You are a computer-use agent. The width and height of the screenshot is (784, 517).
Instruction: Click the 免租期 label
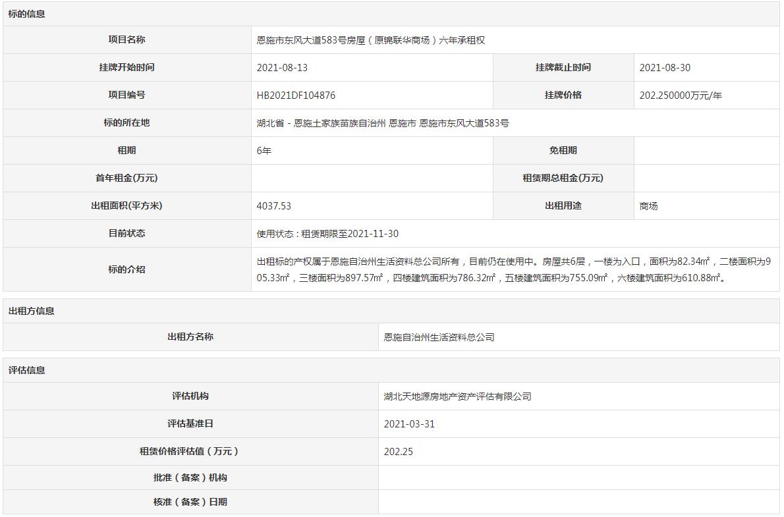tap(563, 151)
